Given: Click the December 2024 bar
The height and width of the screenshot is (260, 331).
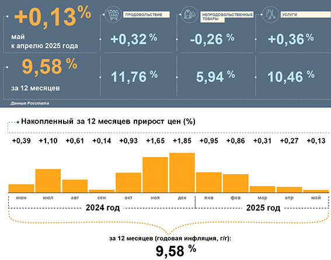Looking at the screenshot, I should coord(182,173).
